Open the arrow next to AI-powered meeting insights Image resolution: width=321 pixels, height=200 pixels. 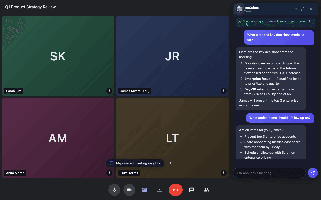[170, 163]
